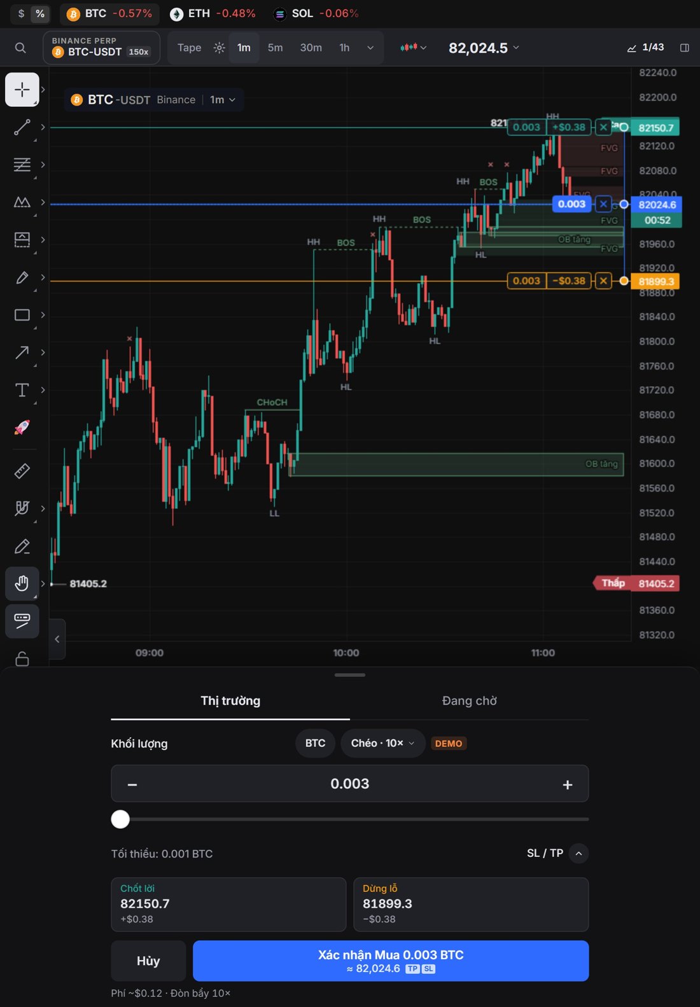The image size is (700, 1007).
Task: Open the additional timeframes dropdown
Action: (x=370, y=48)
